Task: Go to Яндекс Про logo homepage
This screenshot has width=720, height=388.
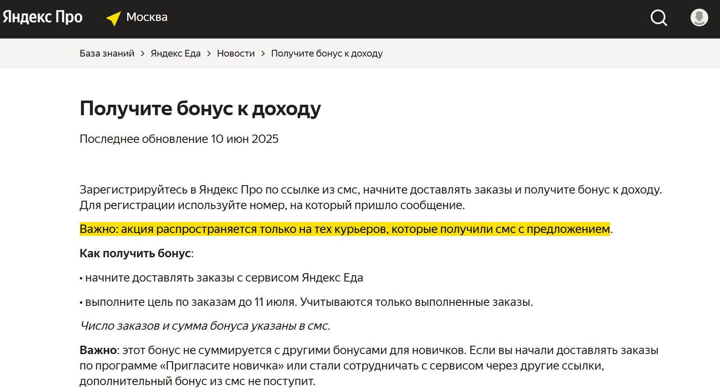Action: (43, 17)
